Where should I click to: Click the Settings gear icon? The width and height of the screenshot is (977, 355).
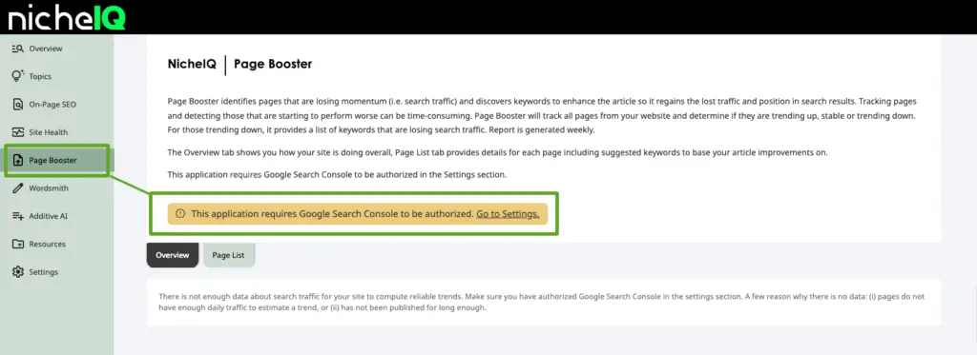pyautogui.click(x=17, y=271)
